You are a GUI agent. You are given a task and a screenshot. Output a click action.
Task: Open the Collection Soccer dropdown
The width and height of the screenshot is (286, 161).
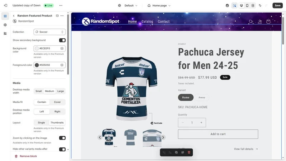click(50, 32)
